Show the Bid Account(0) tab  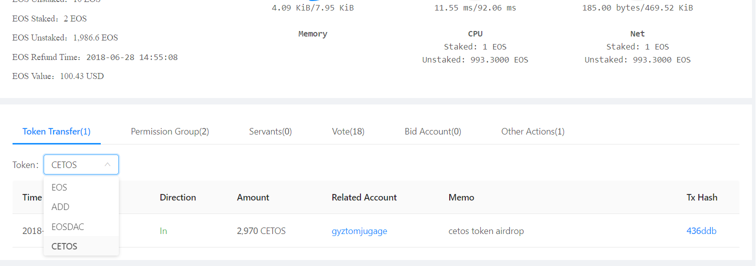tap(433, 131)
